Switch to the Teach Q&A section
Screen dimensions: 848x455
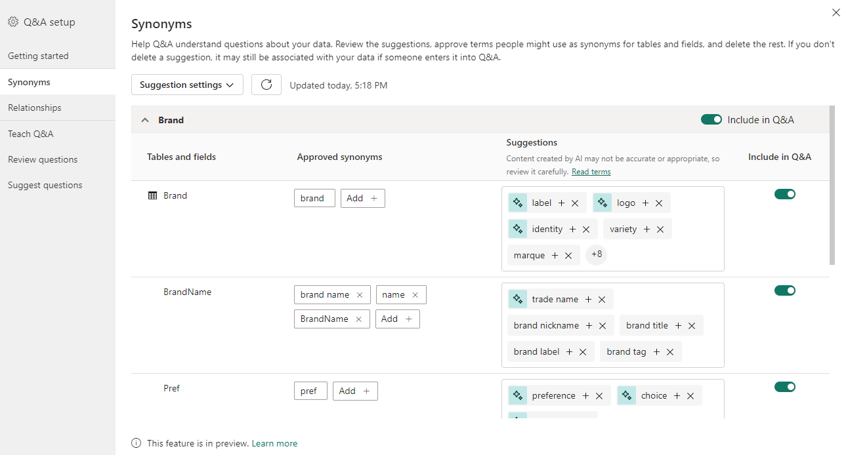click(32, 133)
